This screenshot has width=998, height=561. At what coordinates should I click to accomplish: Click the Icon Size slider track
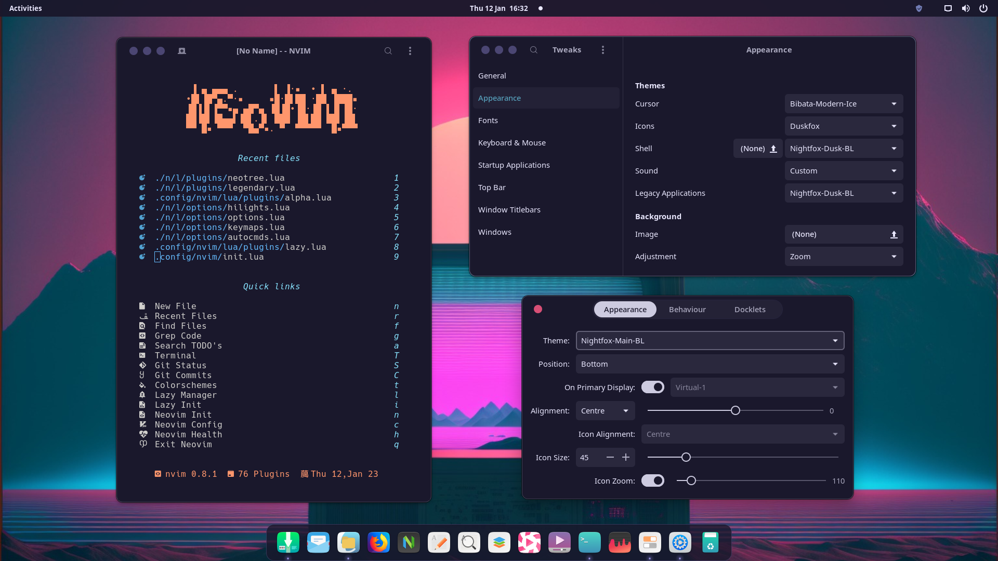[743, 458]
